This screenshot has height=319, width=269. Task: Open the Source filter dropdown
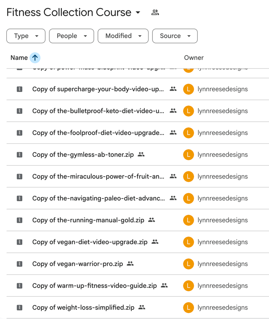click(x=175, y=36)
